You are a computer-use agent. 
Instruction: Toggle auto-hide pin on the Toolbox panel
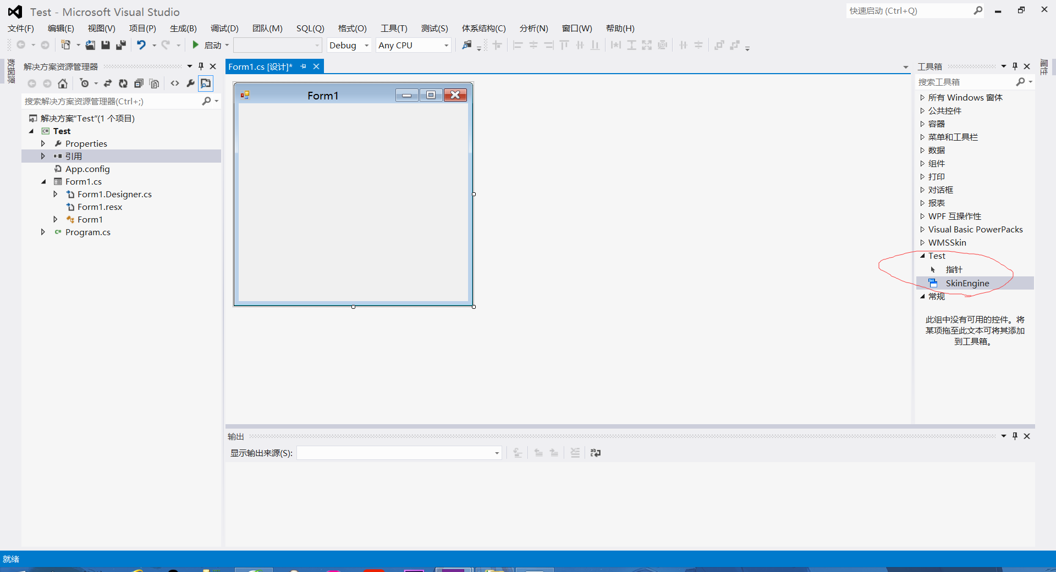point(1015,66)
